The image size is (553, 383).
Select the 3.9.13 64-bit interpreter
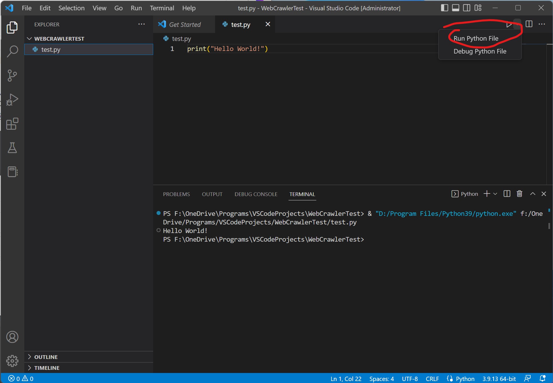[499, 378]
